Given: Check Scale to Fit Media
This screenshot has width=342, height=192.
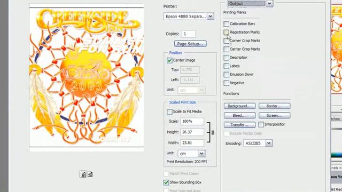Looking at the screenshot, I should coord(169,111).
